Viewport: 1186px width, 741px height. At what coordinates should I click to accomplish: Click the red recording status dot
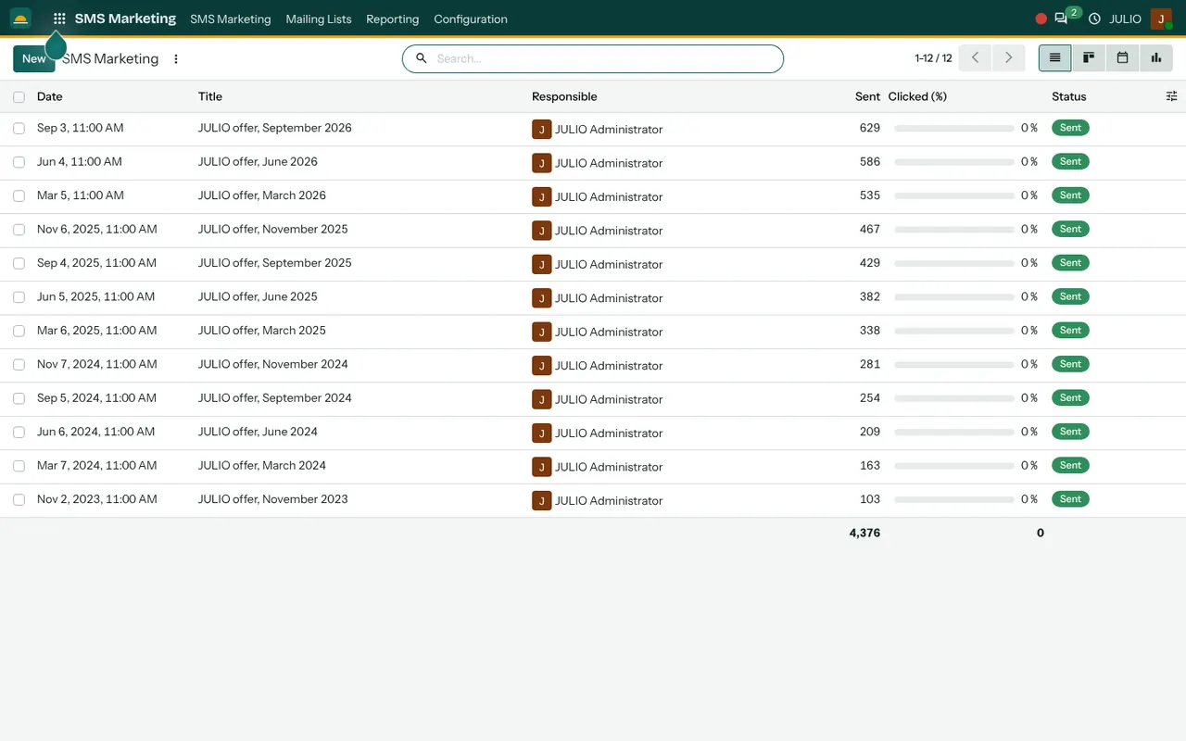click(1041, 19)
